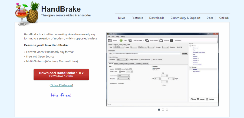Open the Title dropdown showing 1 (00:09:56)
This screenshot has width=244, height=118.
click(119, 47)
